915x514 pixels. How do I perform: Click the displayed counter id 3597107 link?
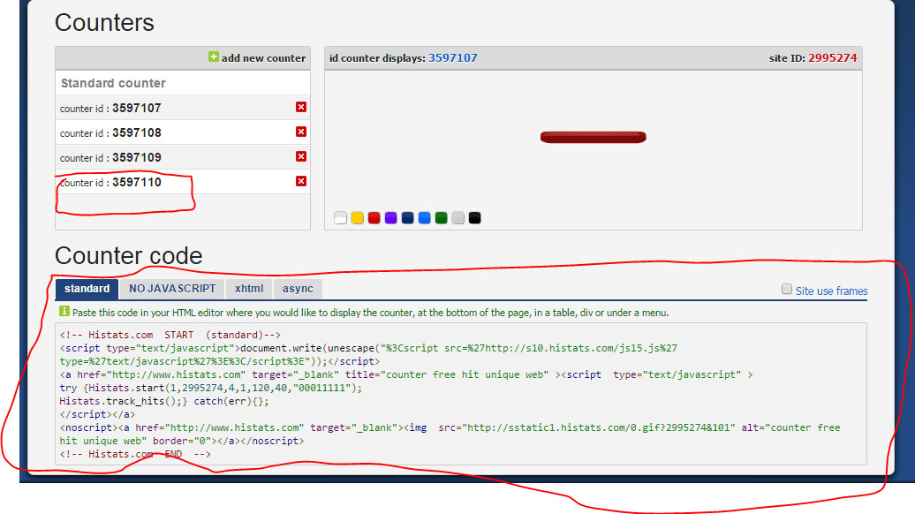tap(453, 57)
